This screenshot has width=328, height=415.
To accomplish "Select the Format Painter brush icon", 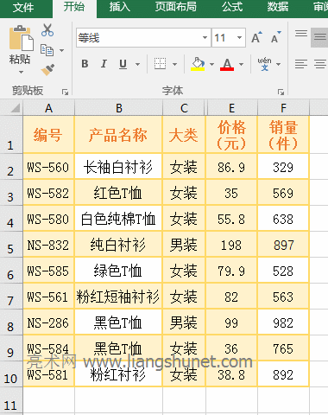I will pos(47,69).
